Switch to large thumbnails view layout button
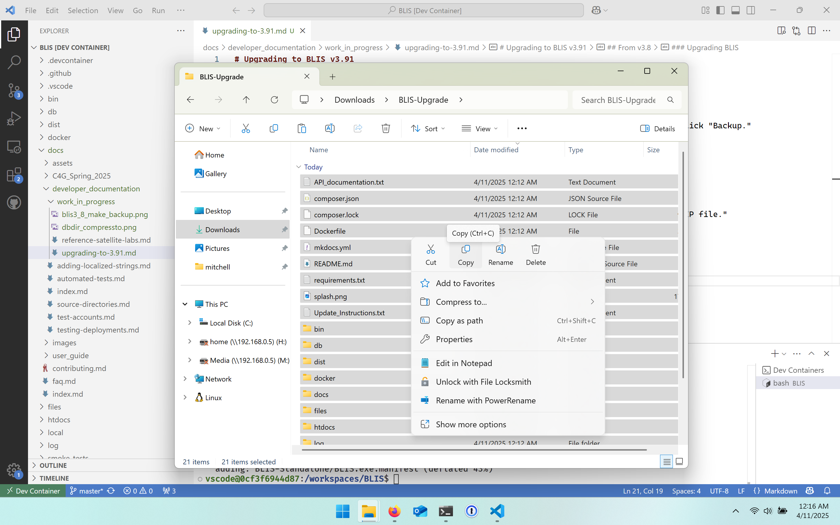 click(679, 461)
